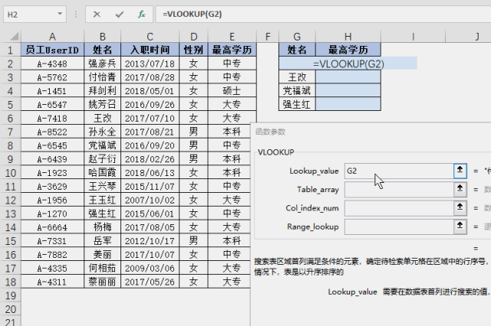The width and height of the screenshot is (491, 326).
Task: Select column B header
Action: pyautogui.click(x=102, y=37)
